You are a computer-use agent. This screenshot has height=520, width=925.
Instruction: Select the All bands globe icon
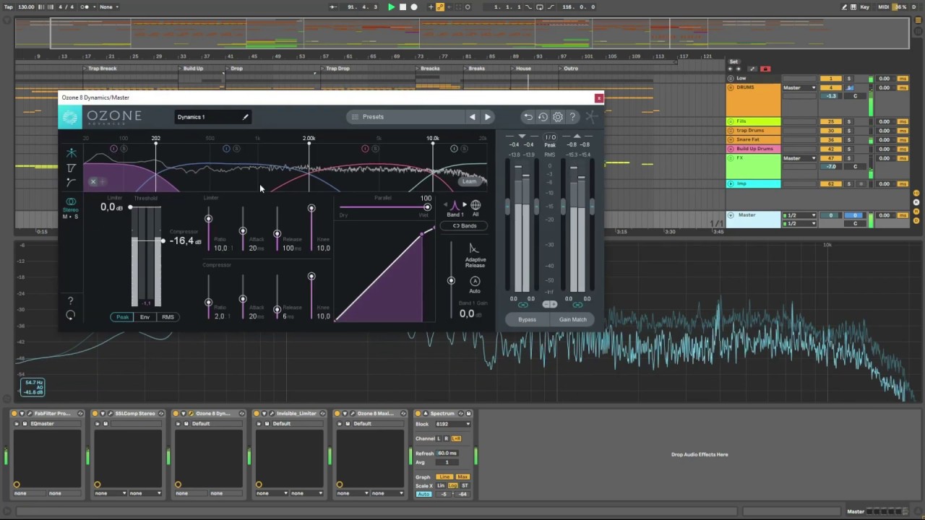(476, 205)
